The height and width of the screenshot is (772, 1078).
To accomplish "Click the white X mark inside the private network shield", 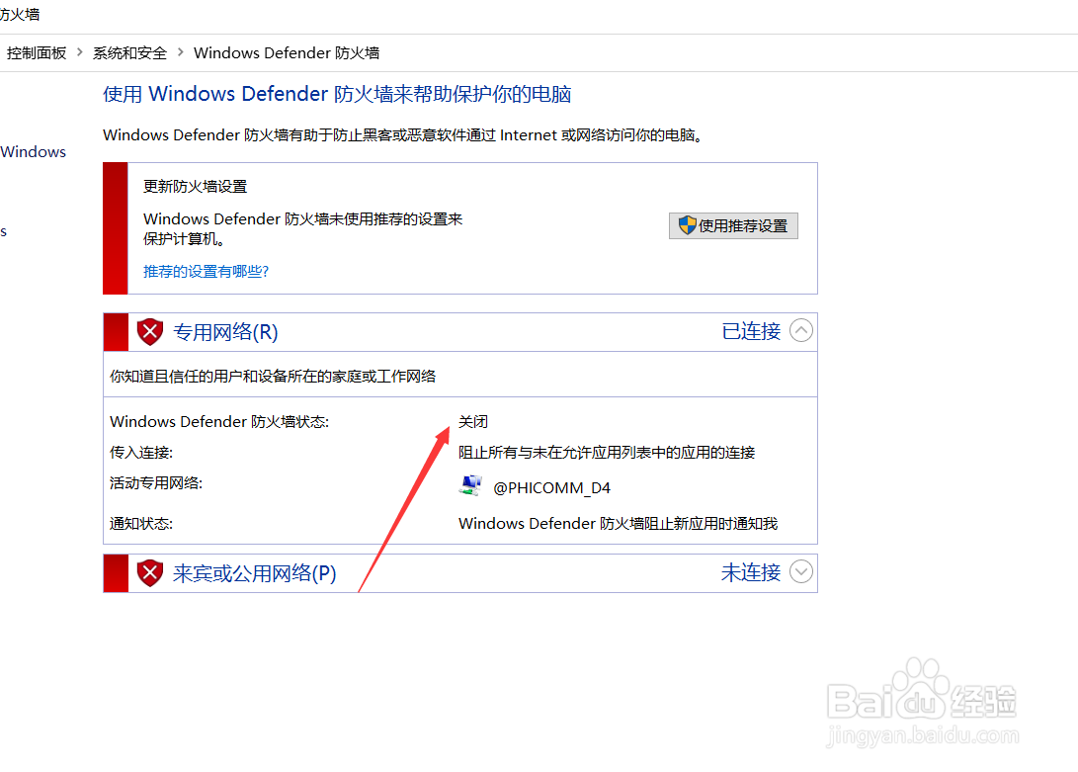I will coord(149,332).
